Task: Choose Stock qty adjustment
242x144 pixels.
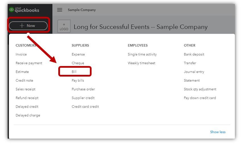Action: pyautogui.click(x=200, y=89)
